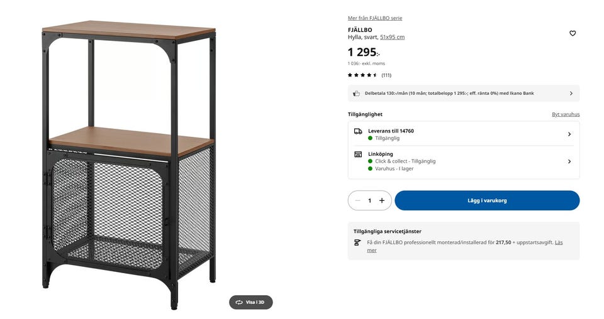604x319 pixels.
Task: Click the delivery truck icon
Action: (358, 131)
